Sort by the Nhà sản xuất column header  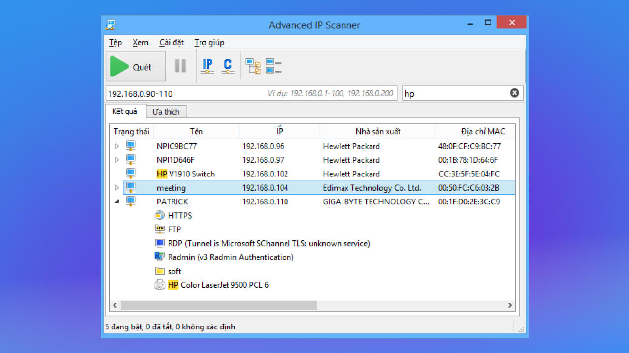point(377,131)
